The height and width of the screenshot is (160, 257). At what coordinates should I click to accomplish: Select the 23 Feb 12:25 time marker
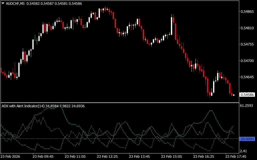[107, 156]
